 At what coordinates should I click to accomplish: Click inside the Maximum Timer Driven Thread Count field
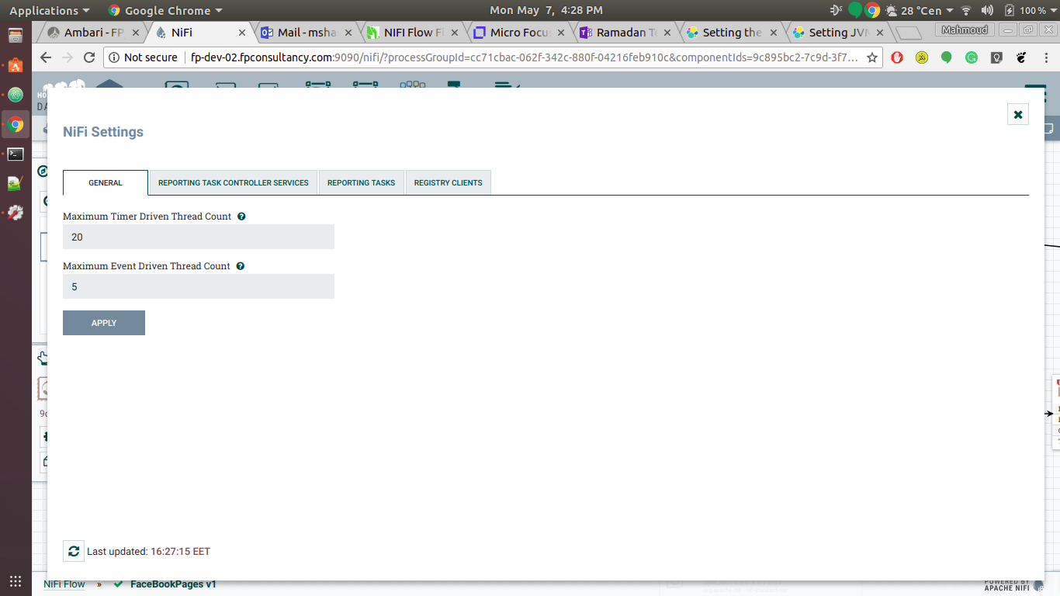click(x=198, y=237)
